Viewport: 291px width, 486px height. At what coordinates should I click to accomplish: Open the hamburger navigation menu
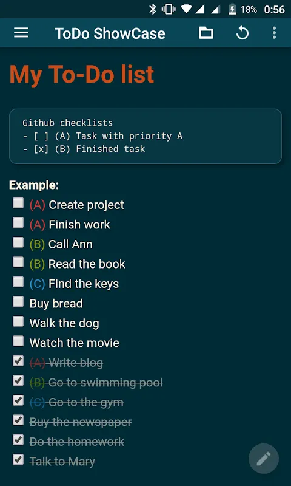coord(21,33)
